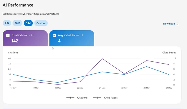Click the 24 May axis label

pos(169,88)
